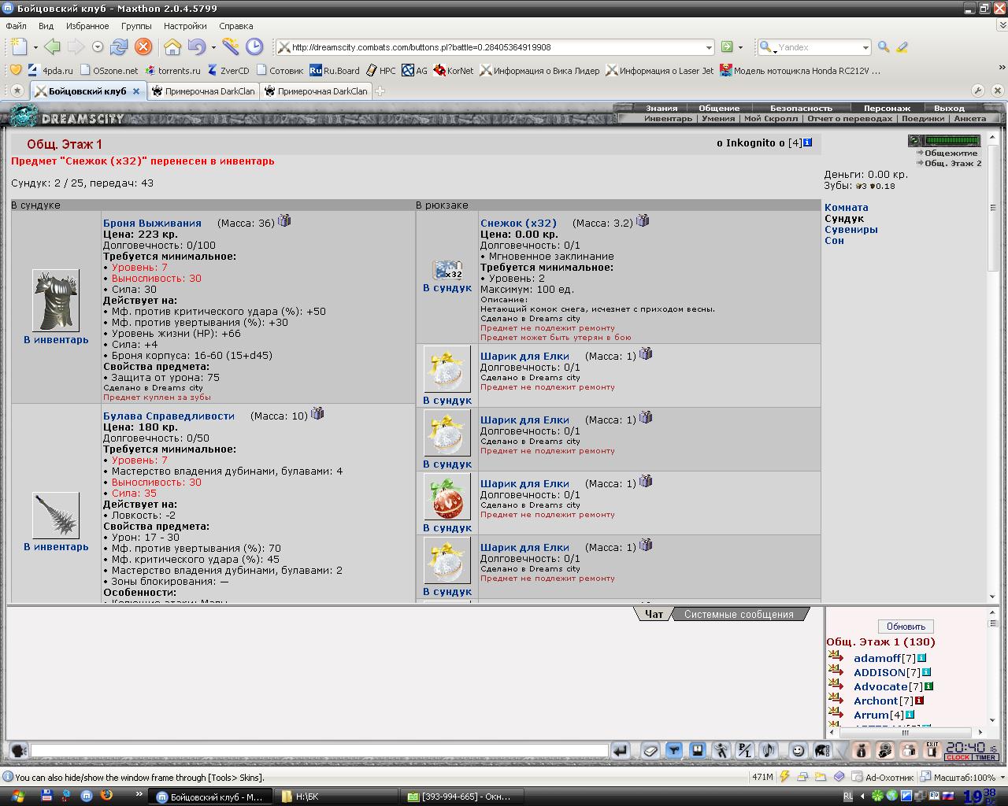
Task: Open the Файл menu
Action: click(x=16, y=26)
